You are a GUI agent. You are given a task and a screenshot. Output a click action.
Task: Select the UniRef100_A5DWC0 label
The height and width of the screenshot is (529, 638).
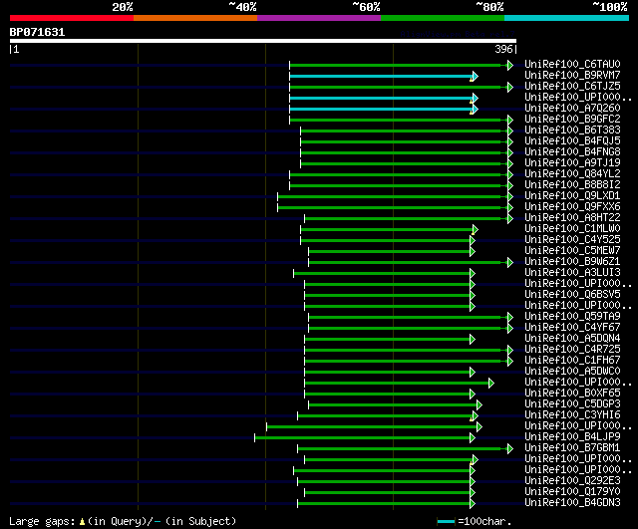pyautogui.click(x=572, y=372)
